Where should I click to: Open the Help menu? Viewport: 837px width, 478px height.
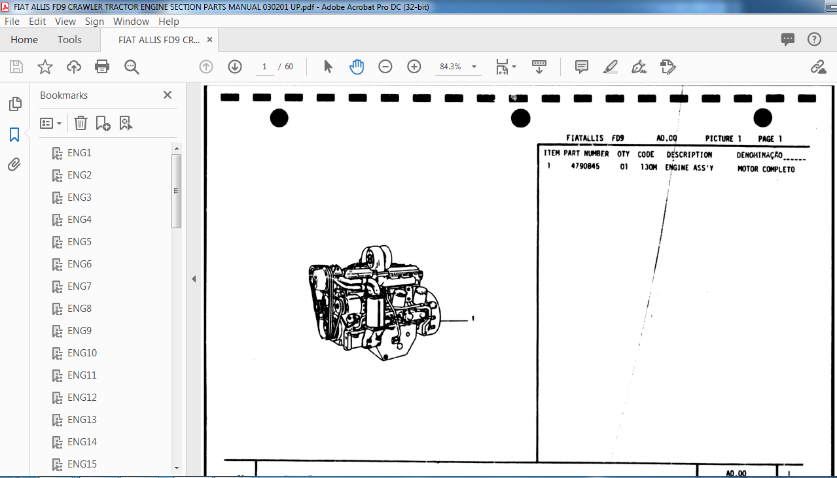(x=169, y=22)
